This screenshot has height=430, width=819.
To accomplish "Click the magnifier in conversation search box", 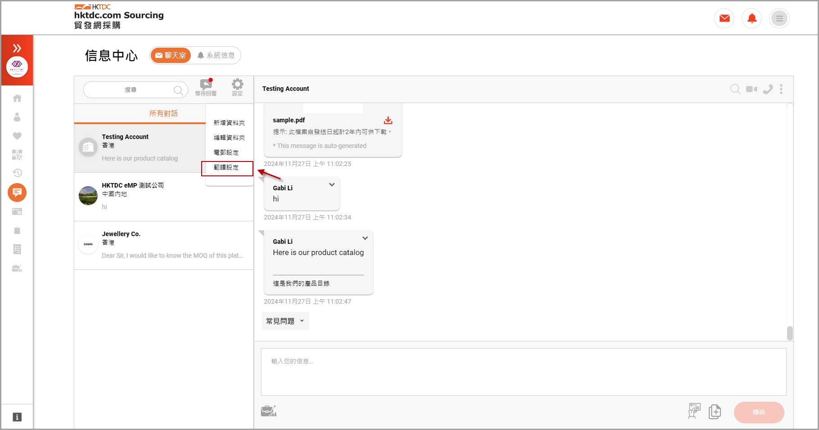I will pyautogui.click(x=178, y=90).
